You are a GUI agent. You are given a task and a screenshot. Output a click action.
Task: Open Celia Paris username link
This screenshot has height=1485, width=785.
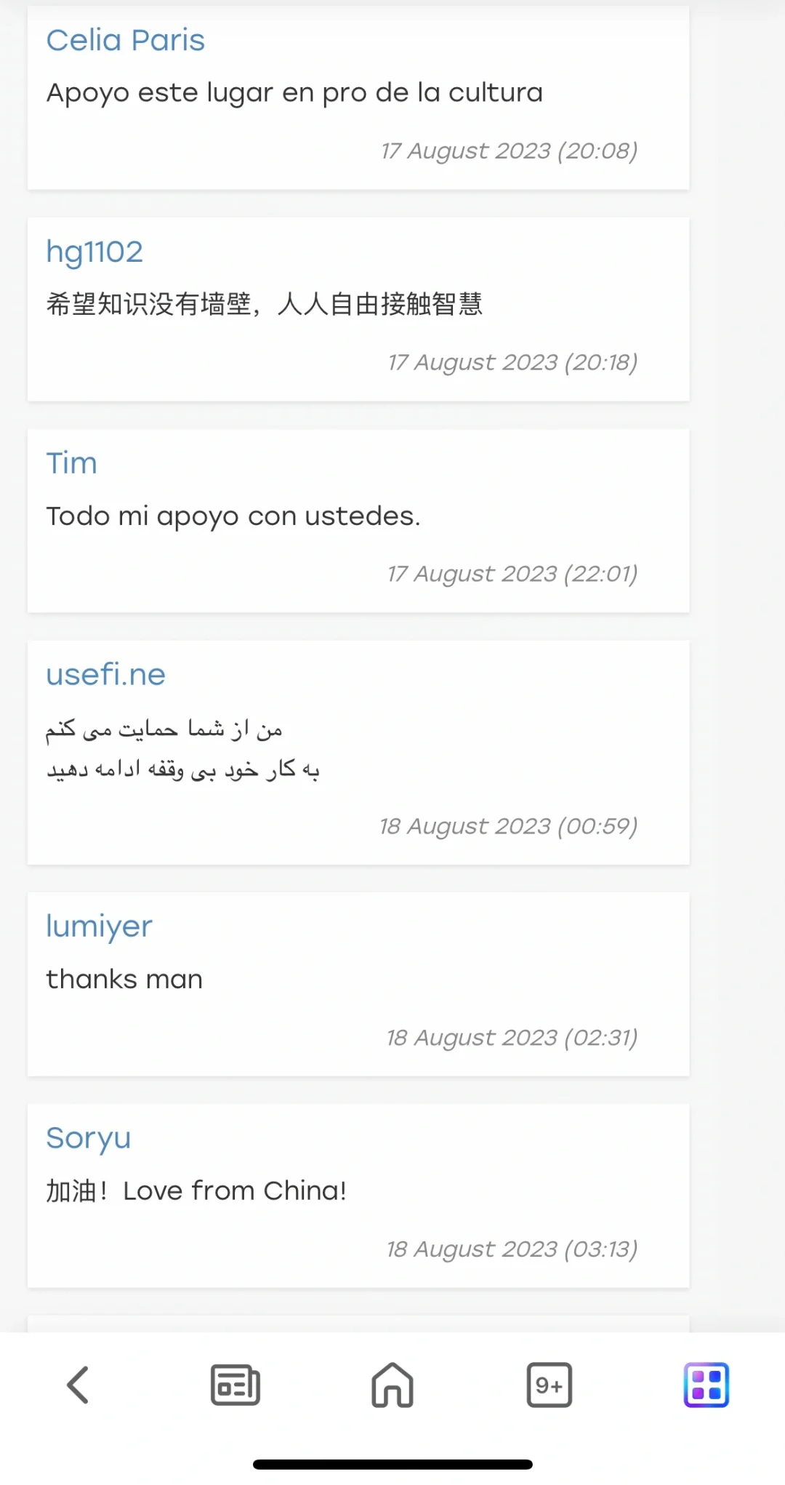126,40
